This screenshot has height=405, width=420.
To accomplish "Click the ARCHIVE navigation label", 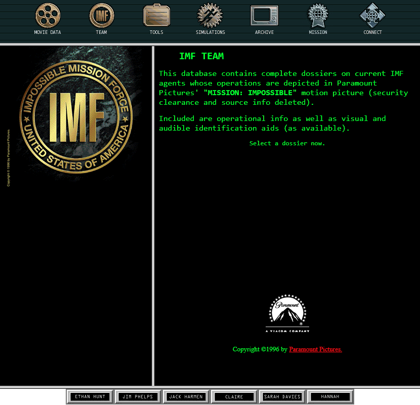I will 264,32.
